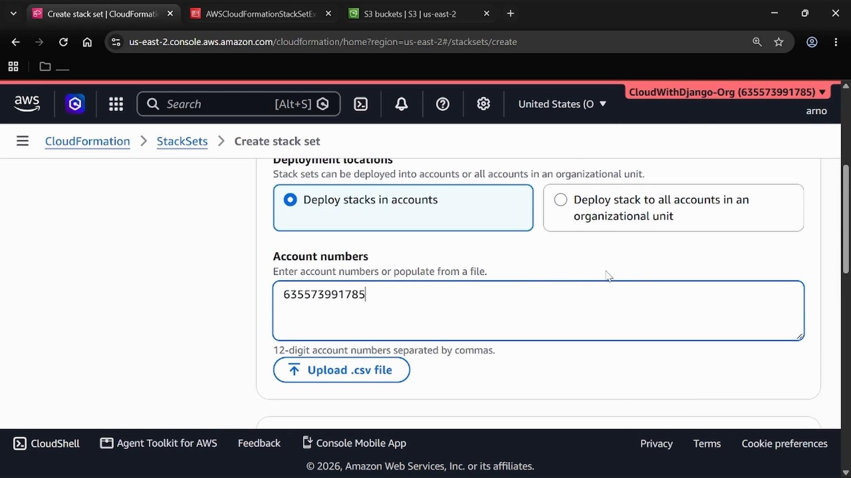Click inside the Account numbers text area
Image resolution: width=851 pixels, height=478 pixels.
[x=539, y=311]
